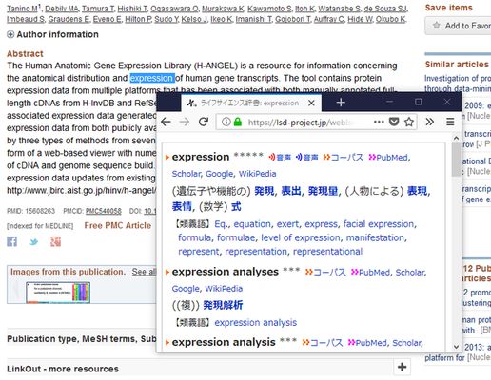Open synonym representational
Screen dimensions: 491x380
click(x=327, y=252)
